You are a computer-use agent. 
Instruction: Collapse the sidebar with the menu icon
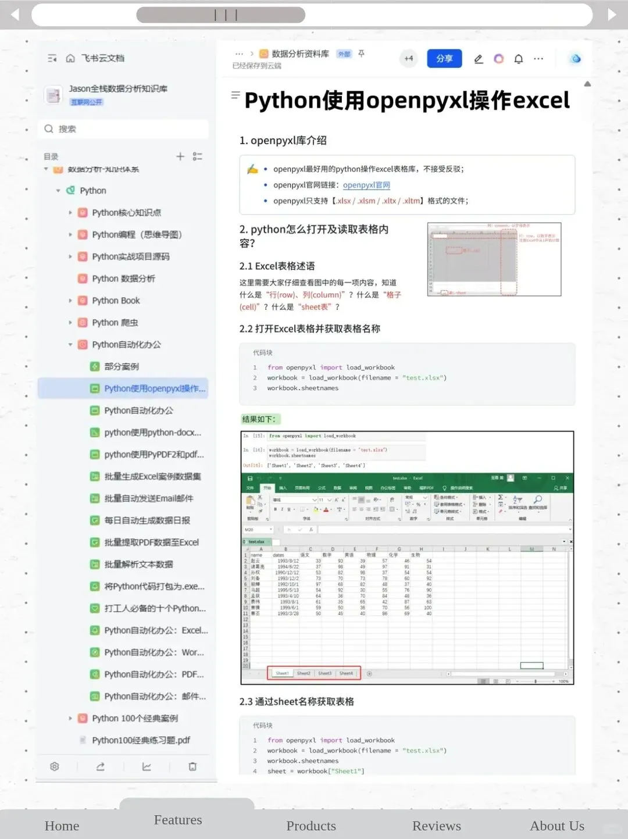tap(52, 58)
